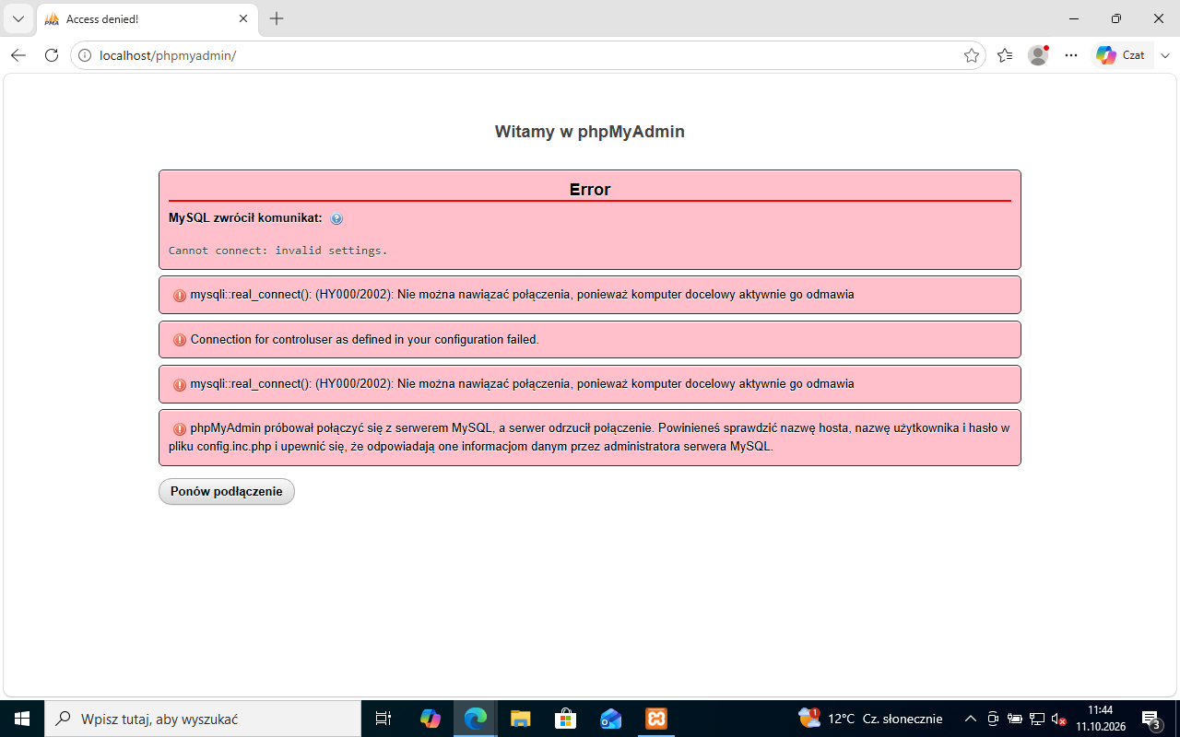Image resolution: width=1180 pixels, height=737 pixels.
Task: Open the Windows Start menu
Action: (22, 719)
